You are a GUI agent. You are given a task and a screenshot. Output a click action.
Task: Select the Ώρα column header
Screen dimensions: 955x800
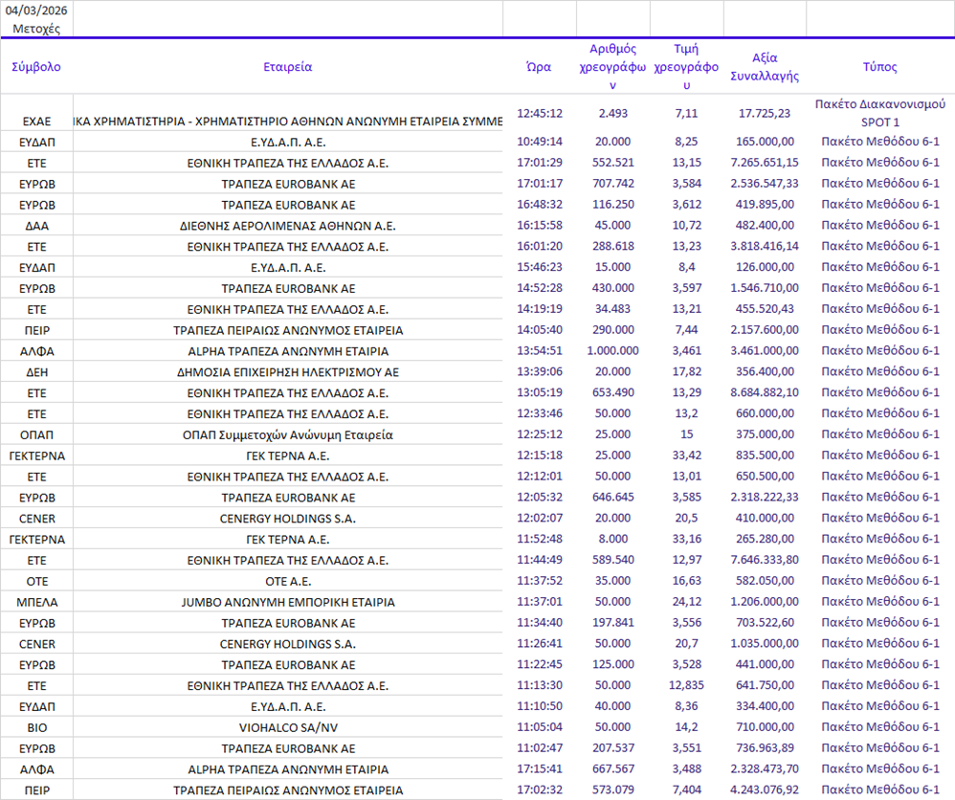point(539,67)
